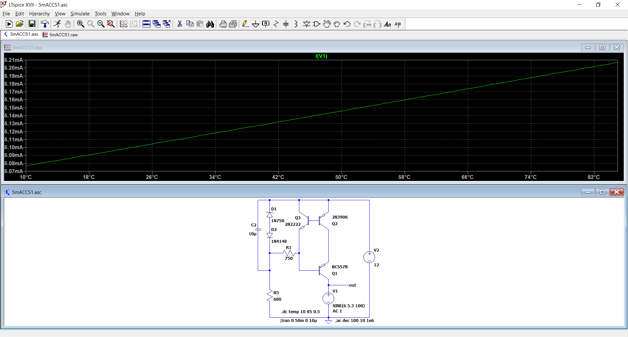
Task: Open the Help menu
Action: point(140,13)
